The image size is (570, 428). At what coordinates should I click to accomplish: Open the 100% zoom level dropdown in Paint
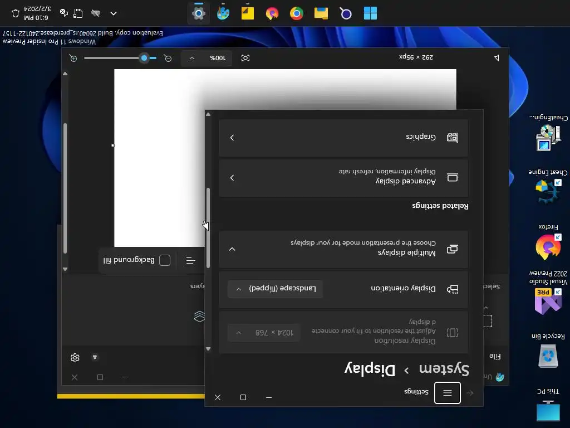coord(207,58)
